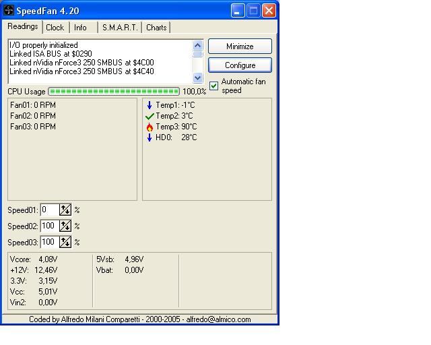This screenshot has width=431, height=345.
Task: Click the Speed01 up/down stepper arrows
Action: click(x=65, y=210)
